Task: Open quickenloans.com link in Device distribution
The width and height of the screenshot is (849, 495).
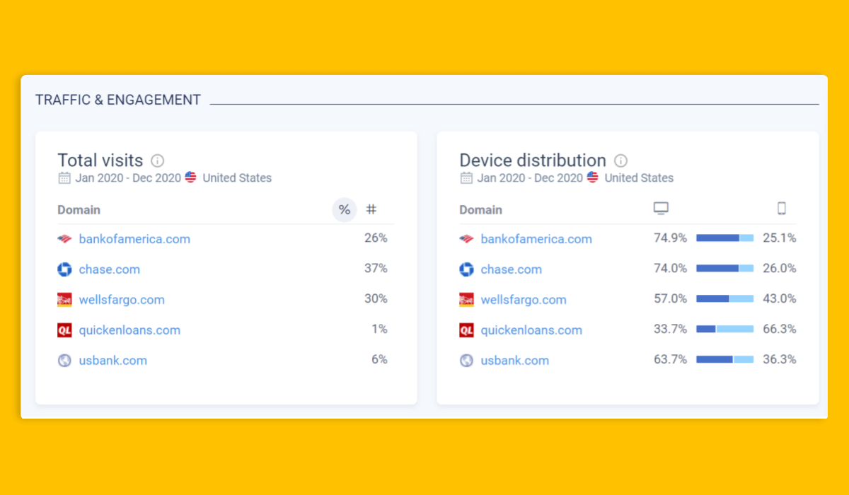Action: click(x=531, y=330)
